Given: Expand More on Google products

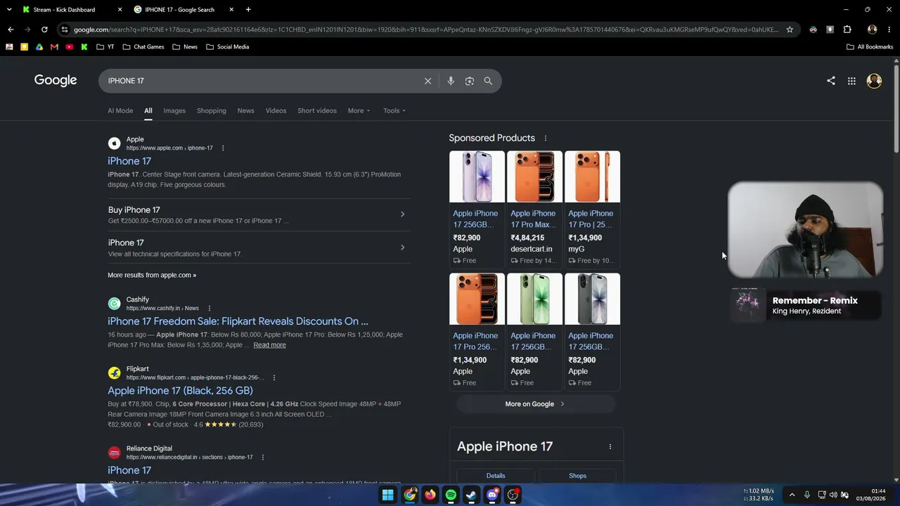Looking at the screenshot, I should coord(535,404).
